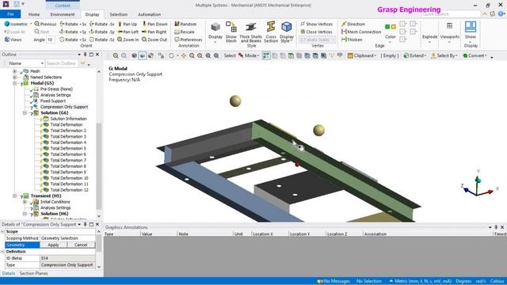
Task: Click Apply geometry button
Action: pos(53,245)
